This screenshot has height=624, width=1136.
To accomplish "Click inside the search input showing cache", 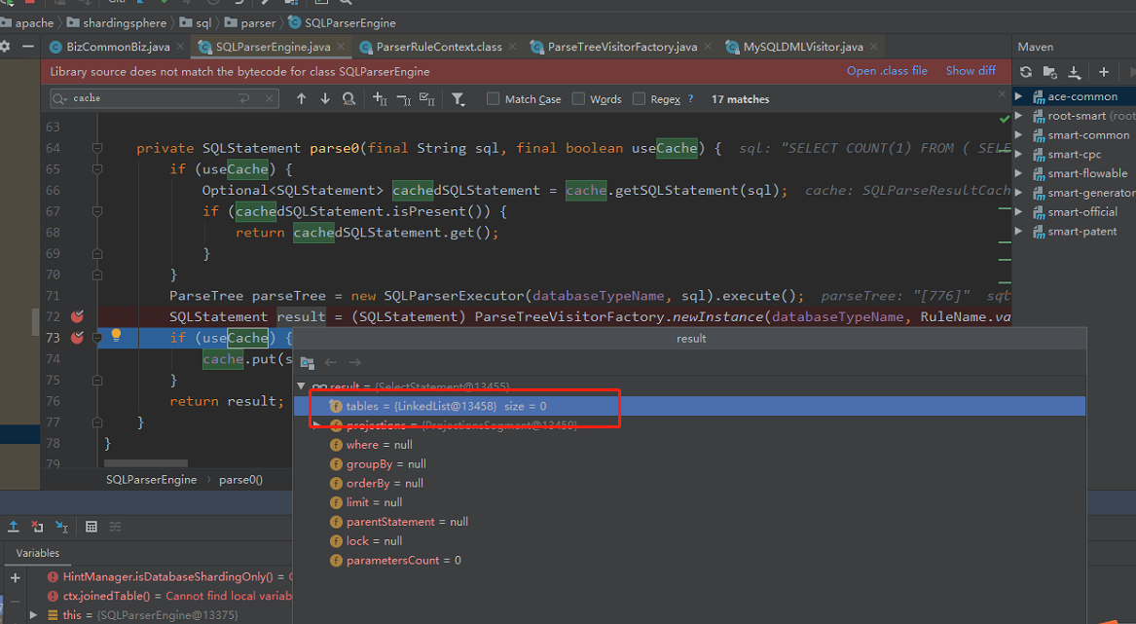I will click(156, 97).
